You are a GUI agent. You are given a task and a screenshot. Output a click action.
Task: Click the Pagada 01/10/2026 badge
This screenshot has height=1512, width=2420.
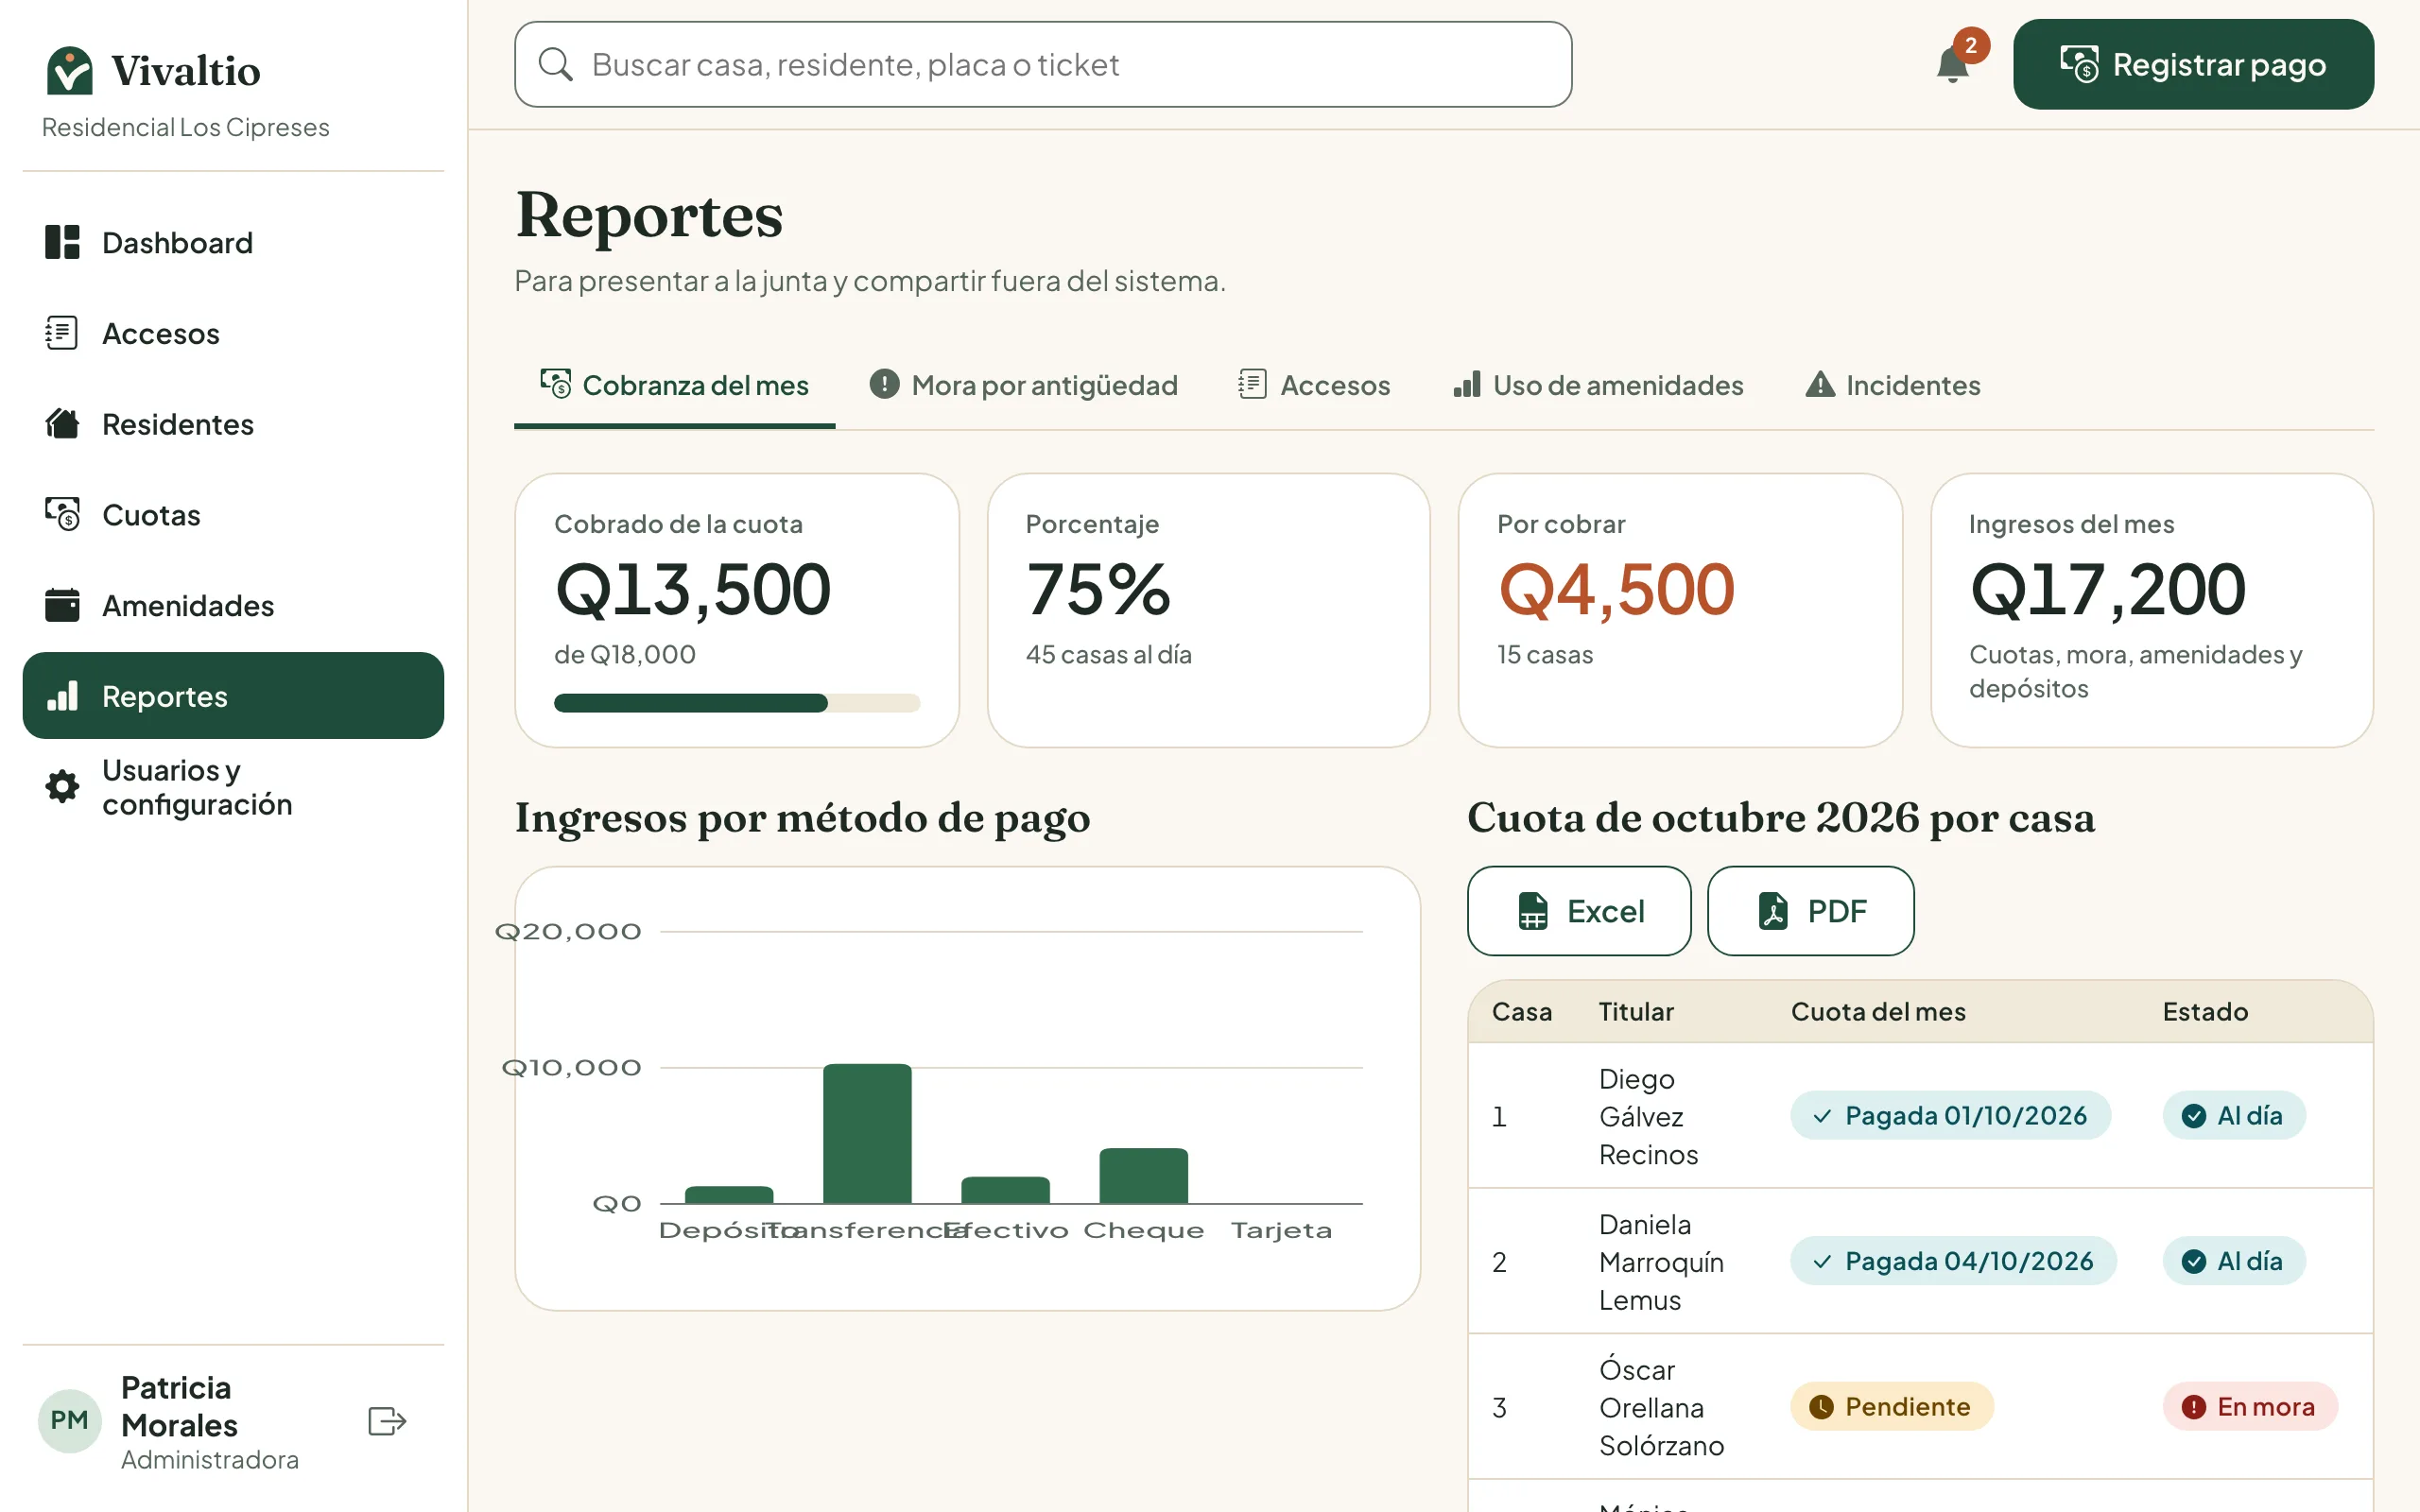pyautogui.click(x=1950, y=1115)
